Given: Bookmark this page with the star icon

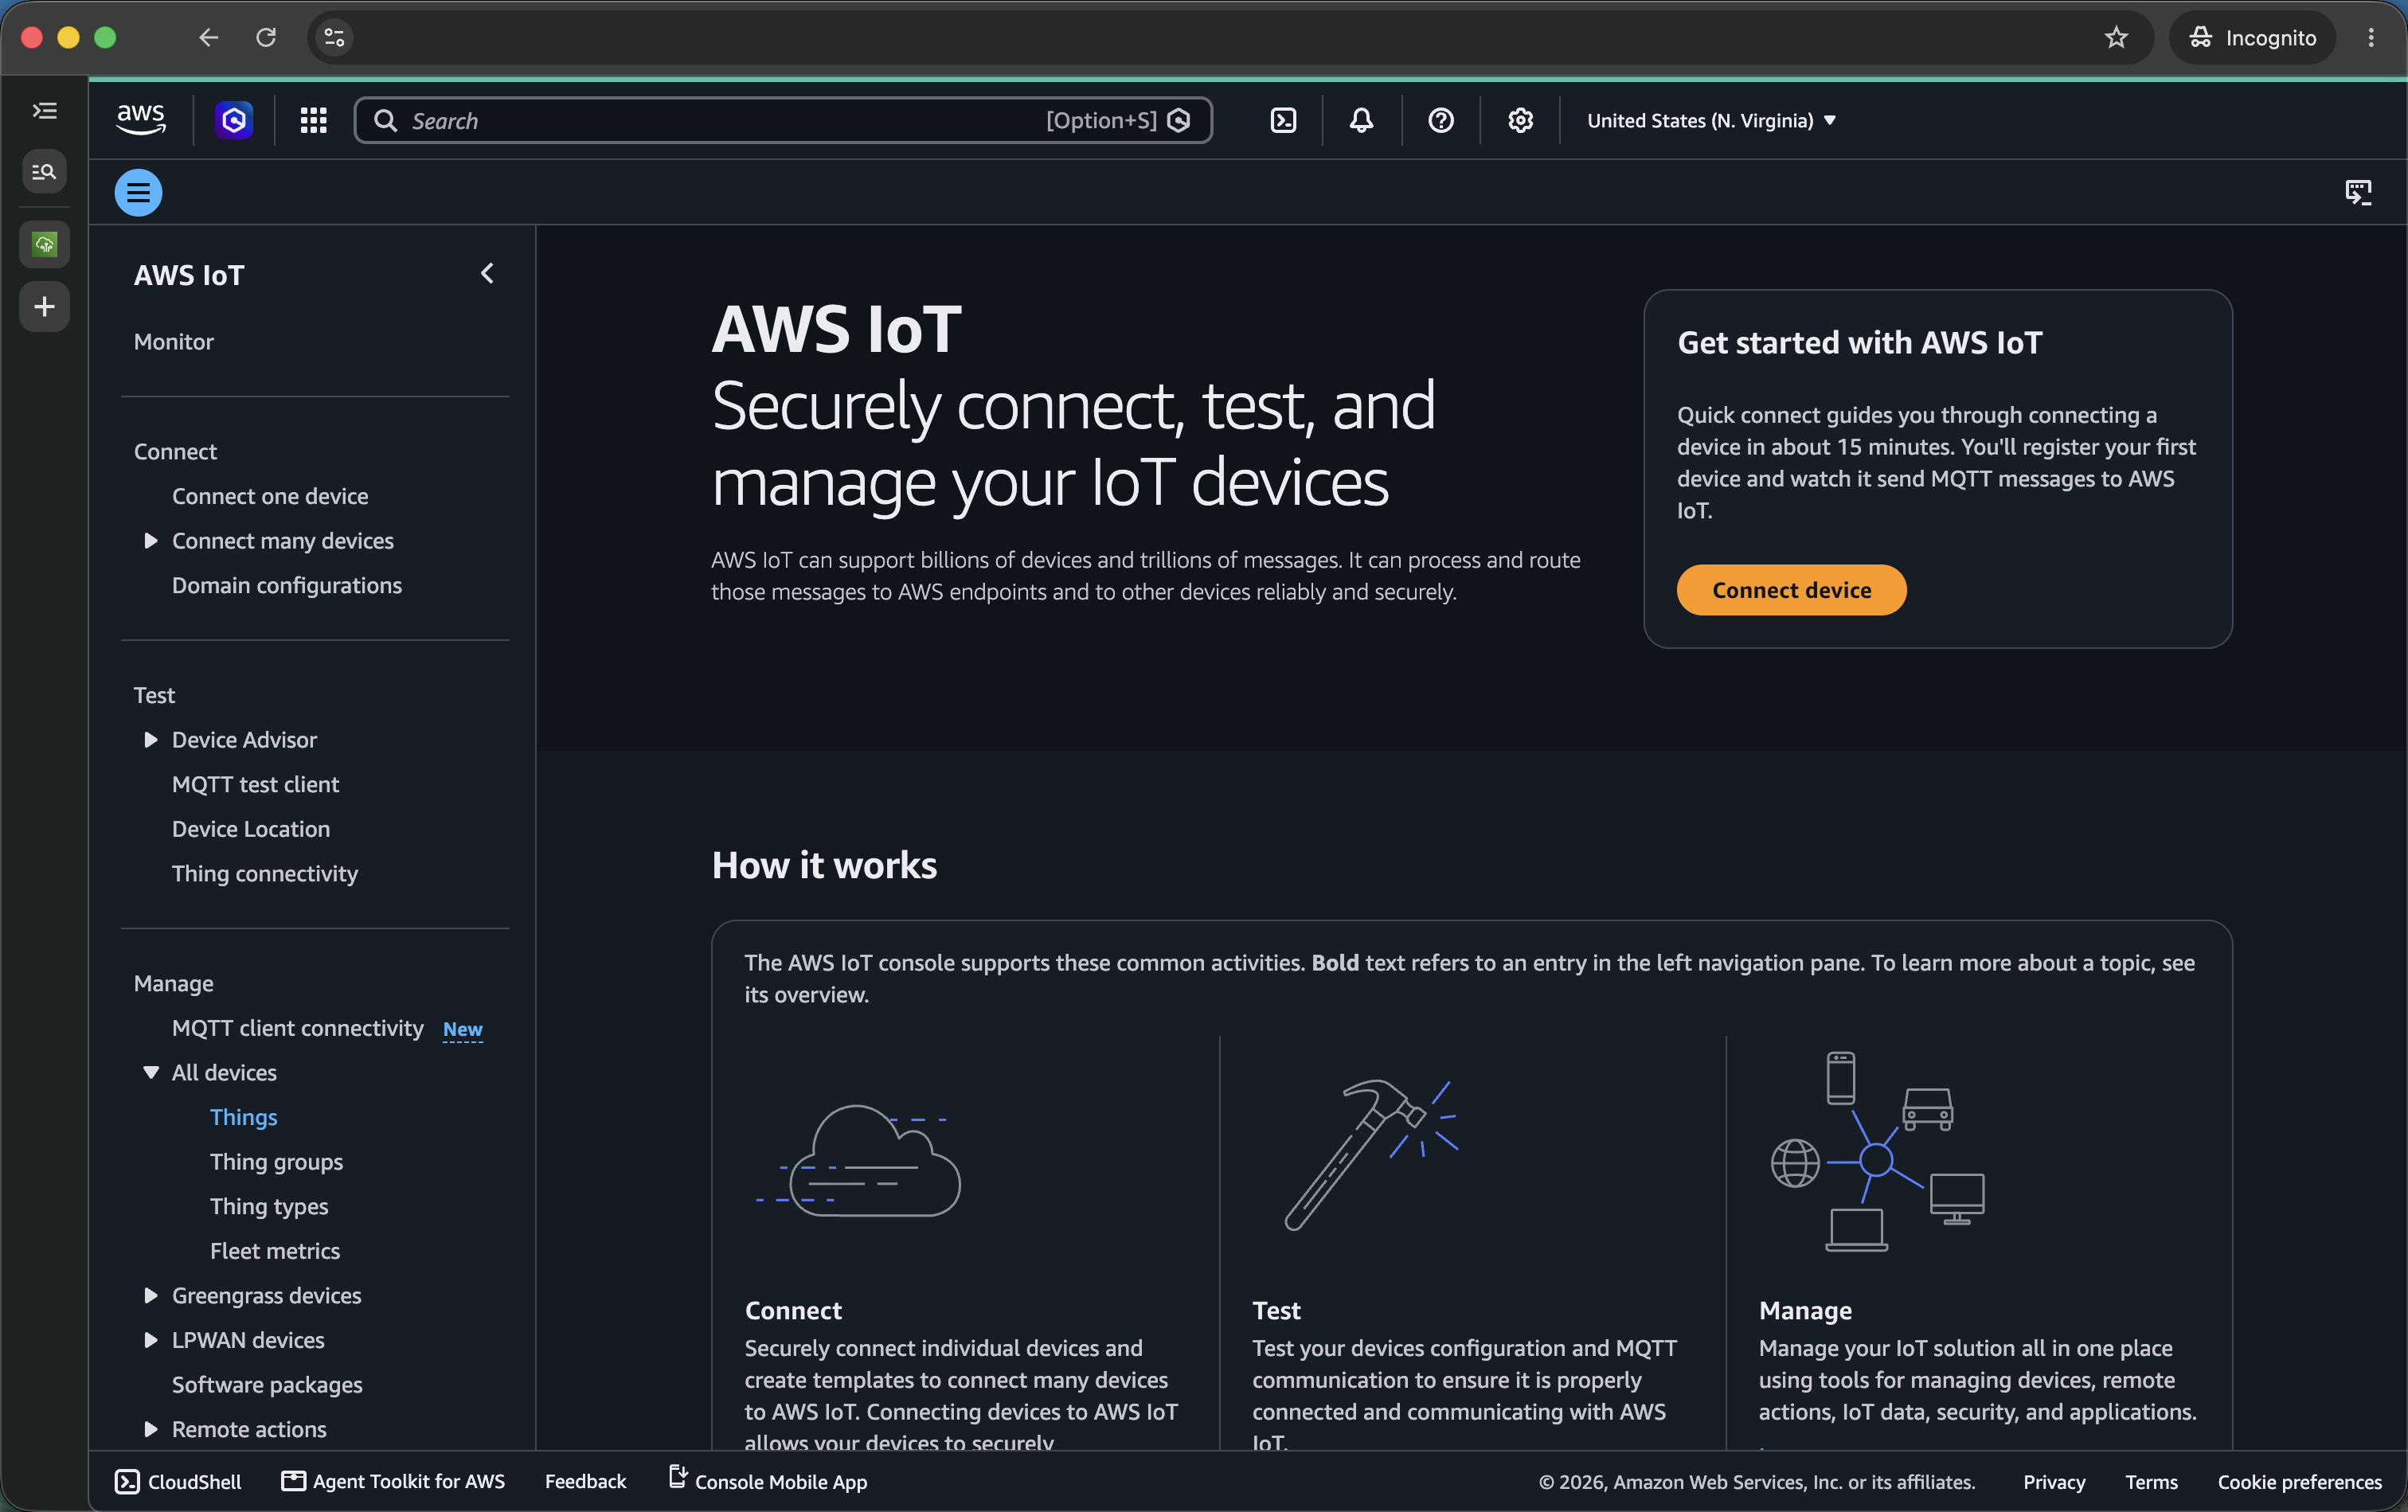Looking at the screenshot, I should tap(2116, 38).
